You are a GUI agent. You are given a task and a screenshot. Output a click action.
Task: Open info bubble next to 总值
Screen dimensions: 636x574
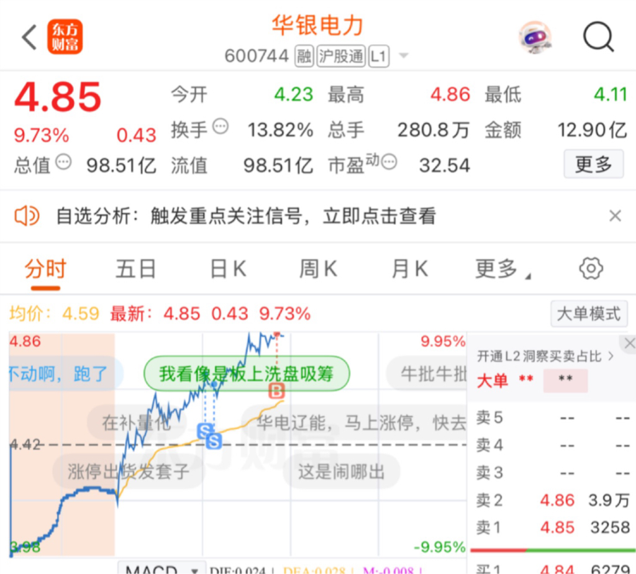point(63,162)
